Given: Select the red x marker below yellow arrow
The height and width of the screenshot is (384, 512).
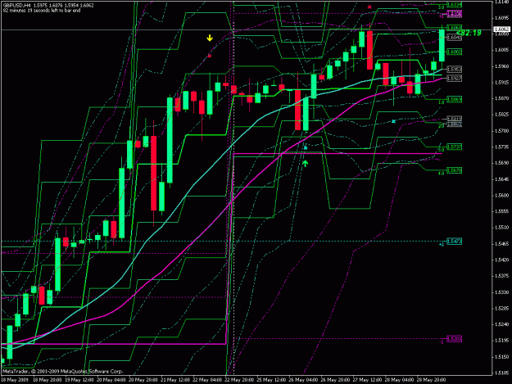Looking at the screenshot, I should pos(210,56).
